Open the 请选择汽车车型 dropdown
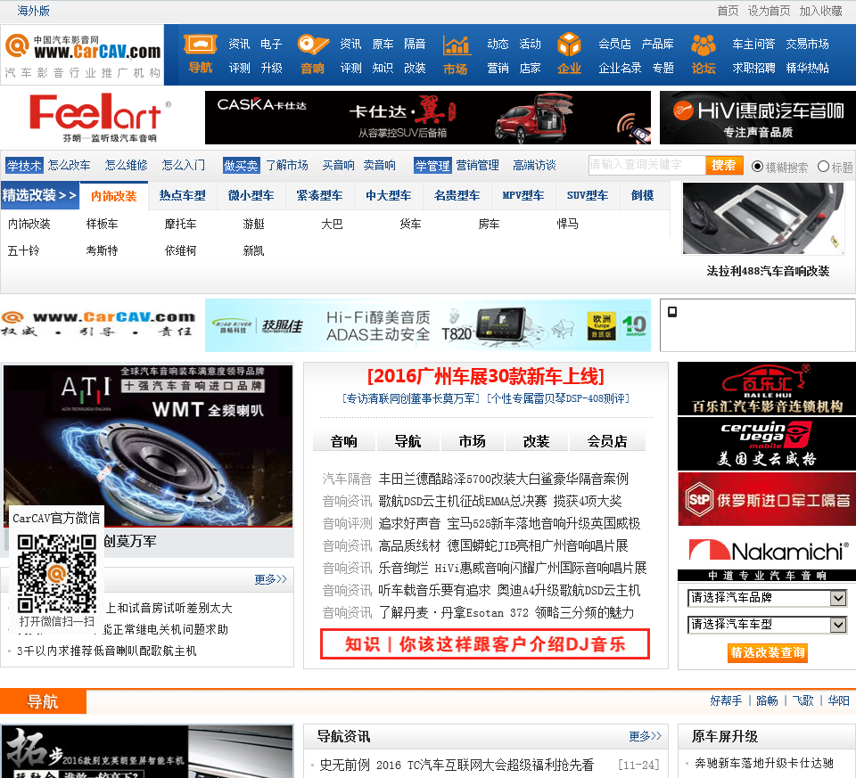856x778 pixels. pyautogui.click(x=767, y=624)
